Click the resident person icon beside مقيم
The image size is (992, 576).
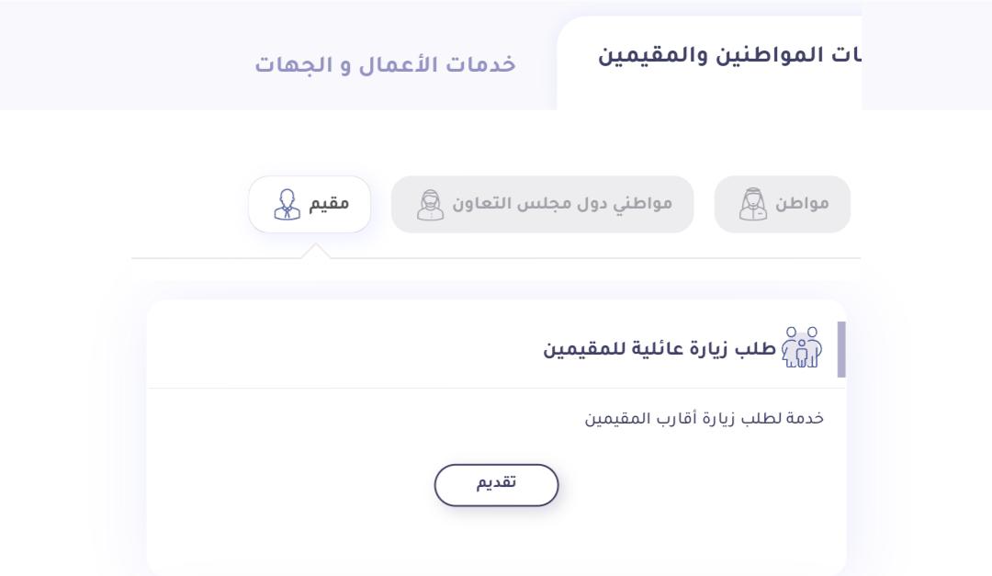[x=287, y=205]
